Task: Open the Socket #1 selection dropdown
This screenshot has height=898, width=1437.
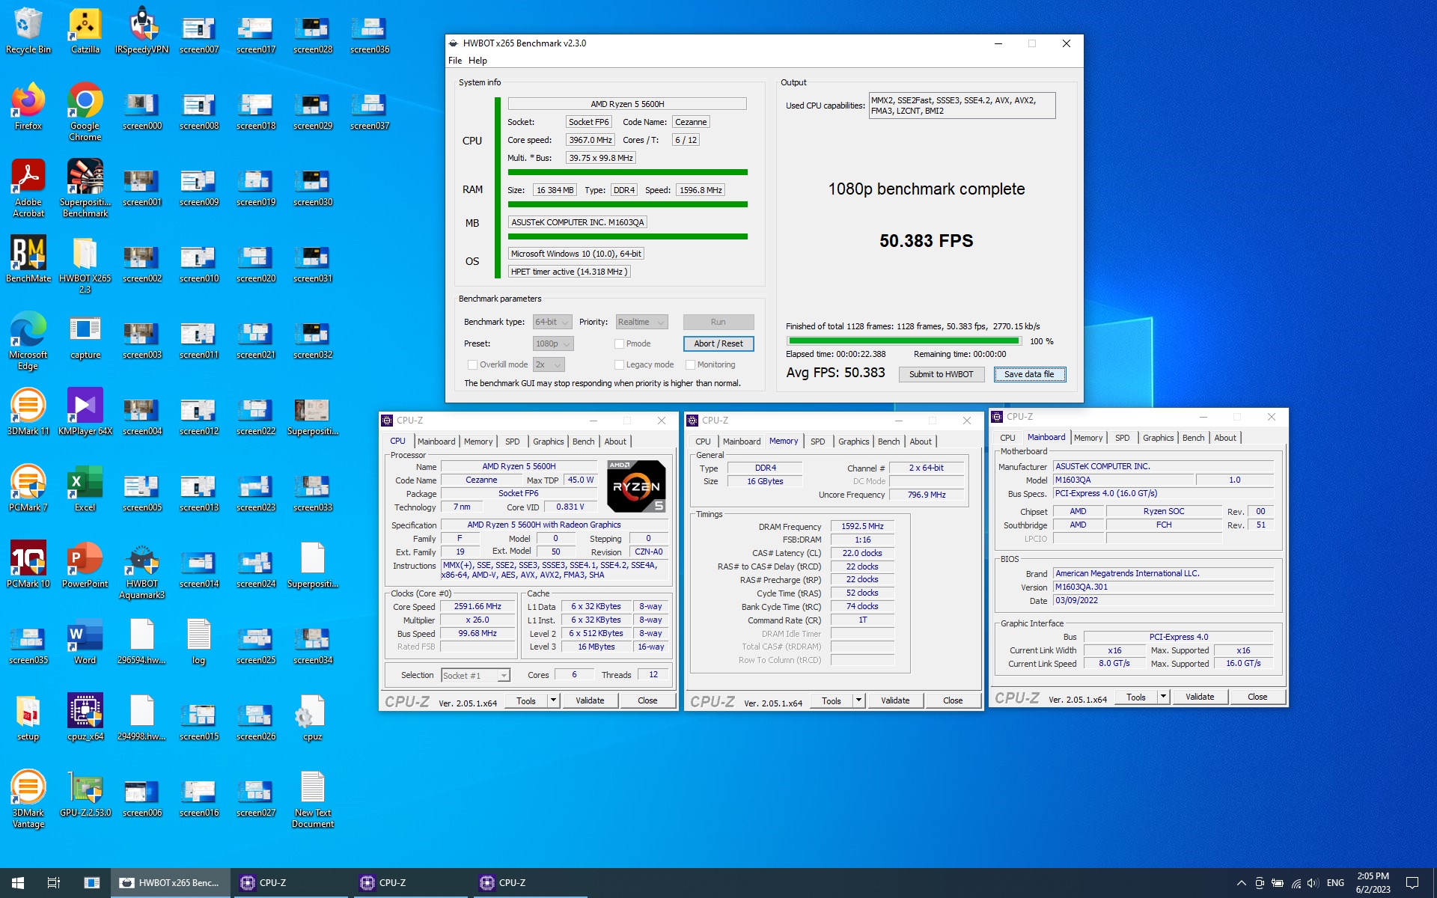Action: point(475,675)
